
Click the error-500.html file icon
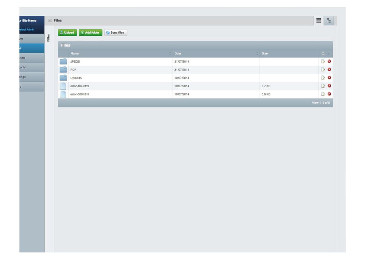click(63, 94)
